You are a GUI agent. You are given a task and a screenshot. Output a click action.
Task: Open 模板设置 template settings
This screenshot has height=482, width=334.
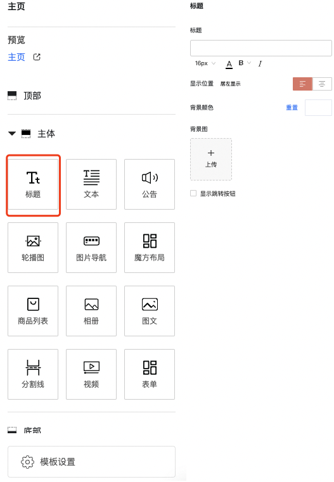click(92, 462)
